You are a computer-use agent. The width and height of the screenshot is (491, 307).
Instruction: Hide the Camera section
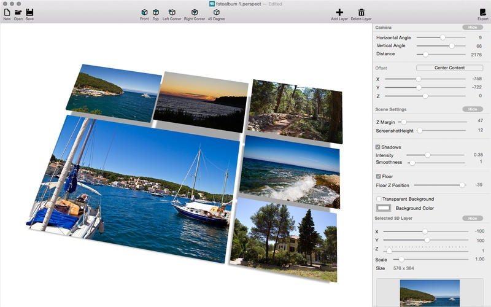coord(472,28)
